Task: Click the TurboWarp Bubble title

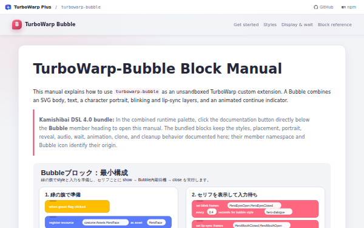Action: tap(50, 24)
